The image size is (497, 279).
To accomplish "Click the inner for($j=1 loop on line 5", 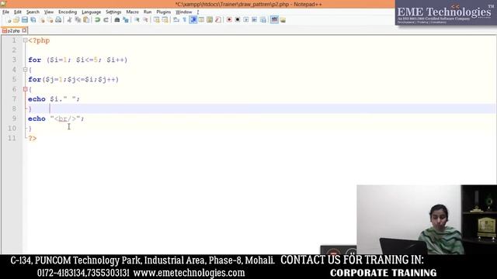I will (74, 79).
